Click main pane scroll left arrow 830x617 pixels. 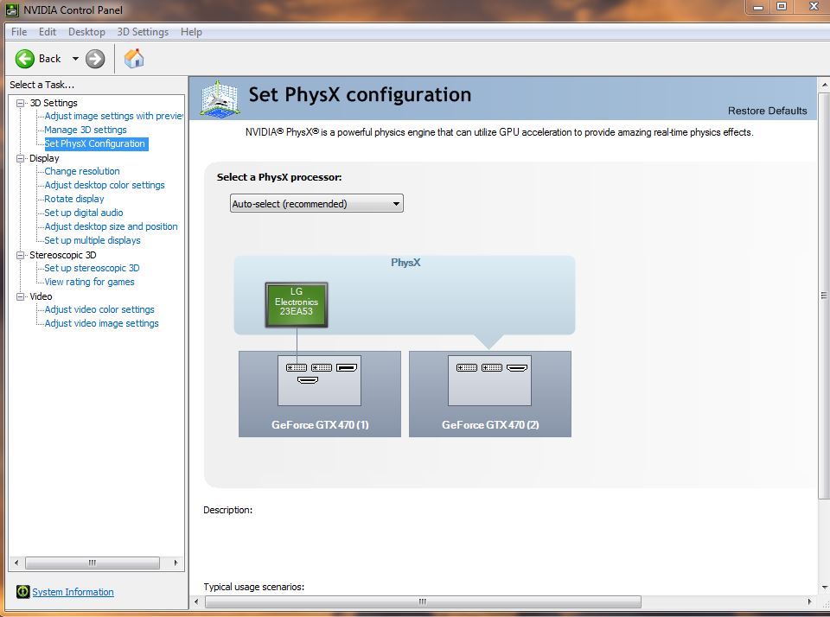tap(196, 601)
